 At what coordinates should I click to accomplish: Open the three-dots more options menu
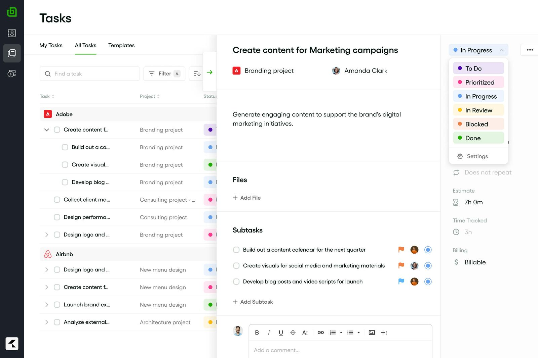(530, 50)
